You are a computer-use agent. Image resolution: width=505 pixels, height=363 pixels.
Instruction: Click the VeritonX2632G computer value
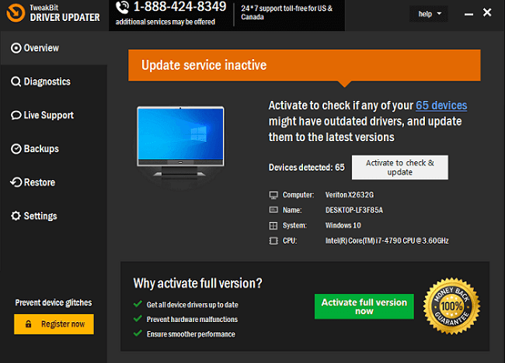tap(350, 195)
